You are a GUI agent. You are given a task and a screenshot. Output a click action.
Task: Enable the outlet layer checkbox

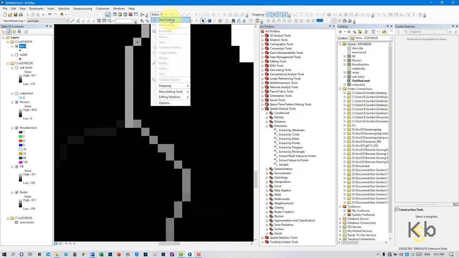16,55
